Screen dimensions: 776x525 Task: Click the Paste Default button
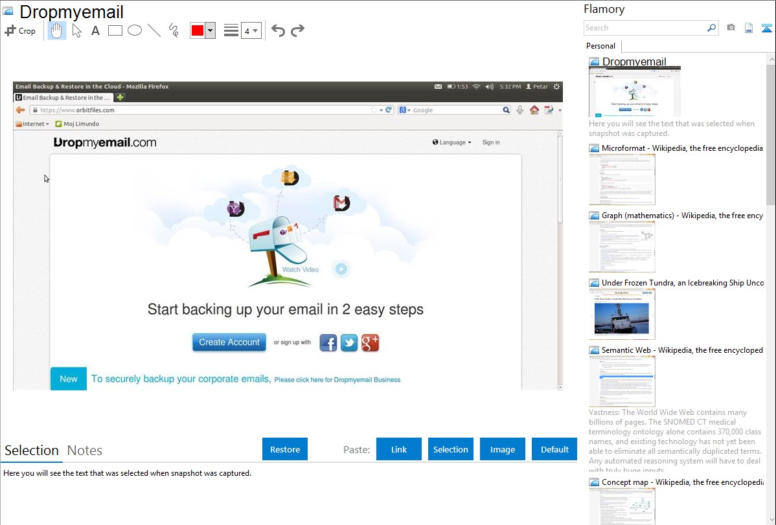[554, 449]
